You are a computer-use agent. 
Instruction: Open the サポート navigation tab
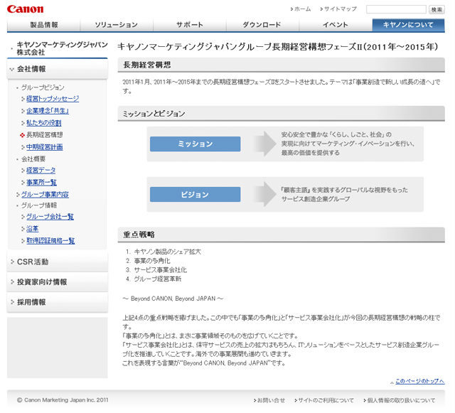coord(190,25)
